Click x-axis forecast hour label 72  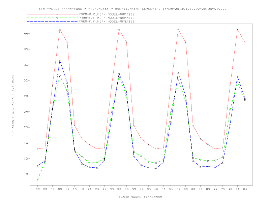pyautogui.click(x=215, y=189)
